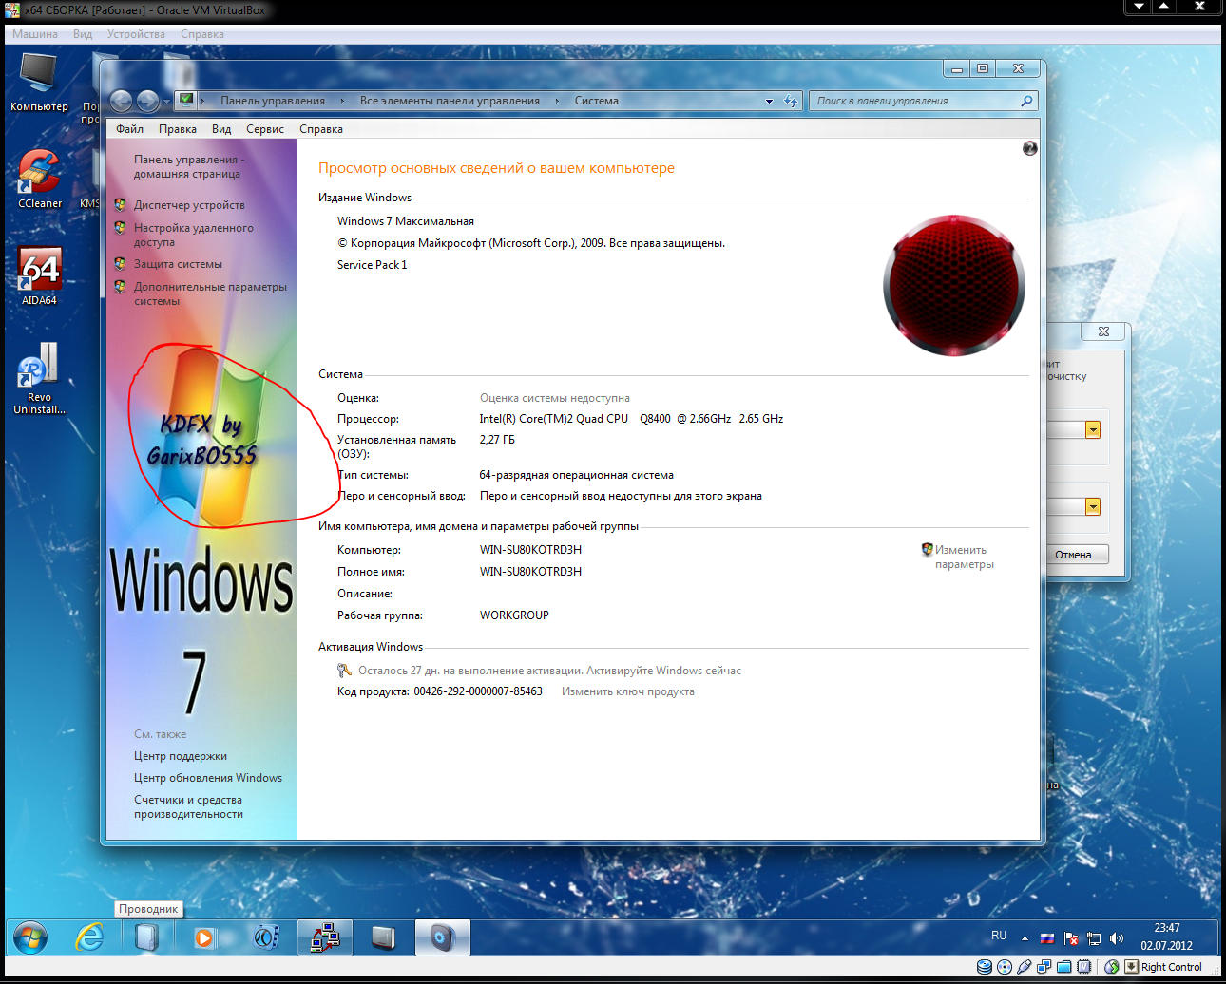Expand the address bar history dropdown

[769, 101]
